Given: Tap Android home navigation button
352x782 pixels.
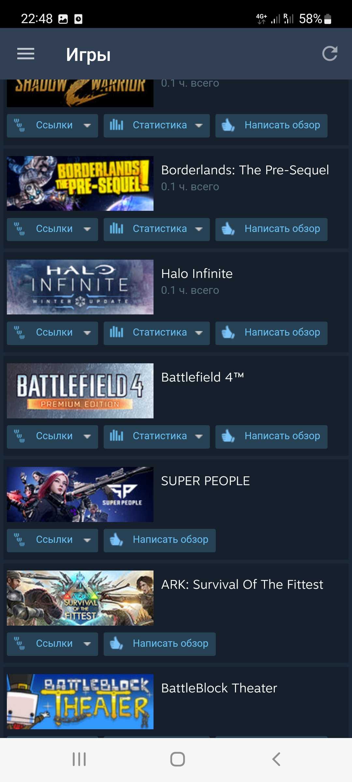Looking at the screenshot, I should [x=177, y=759].
